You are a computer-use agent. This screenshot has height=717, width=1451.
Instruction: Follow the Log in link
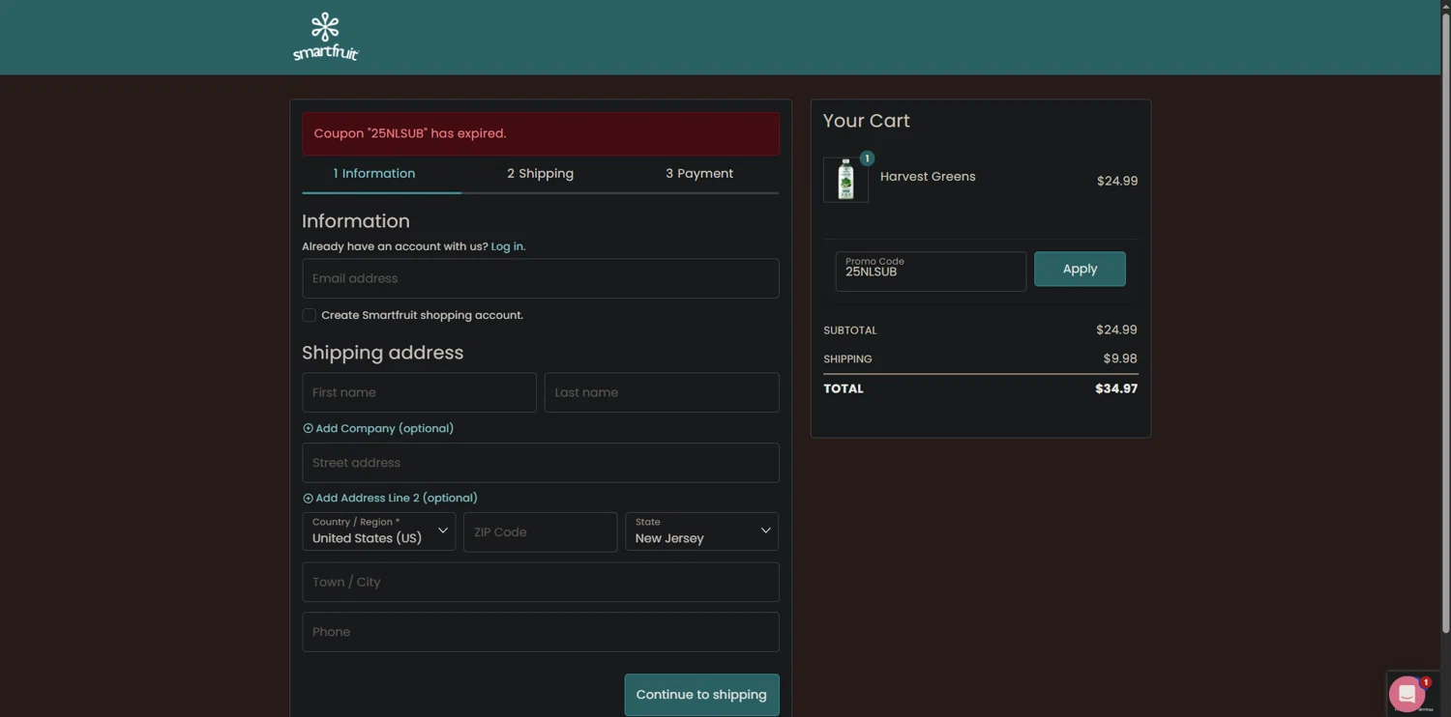(x=508, y=246)
